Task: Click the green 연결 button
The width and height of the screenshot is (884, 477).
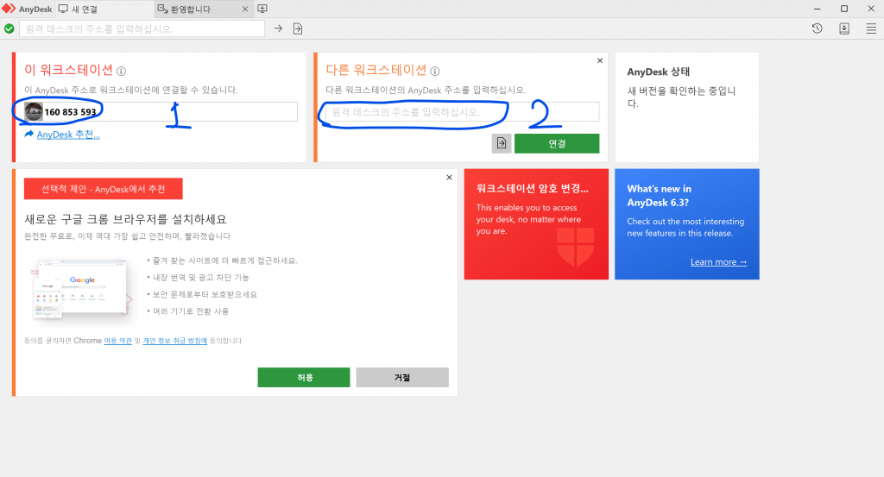Action: tap(557, 143)
